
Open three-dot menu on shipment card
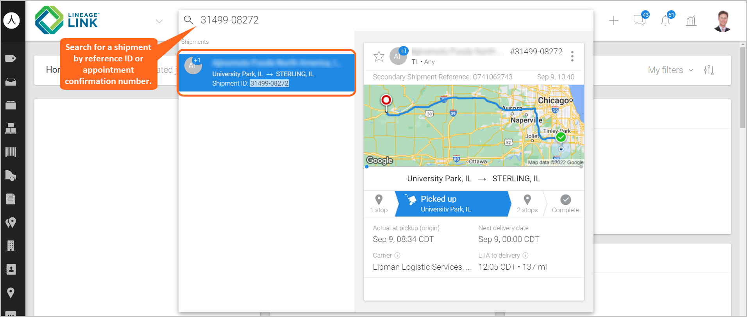point(572,56)
